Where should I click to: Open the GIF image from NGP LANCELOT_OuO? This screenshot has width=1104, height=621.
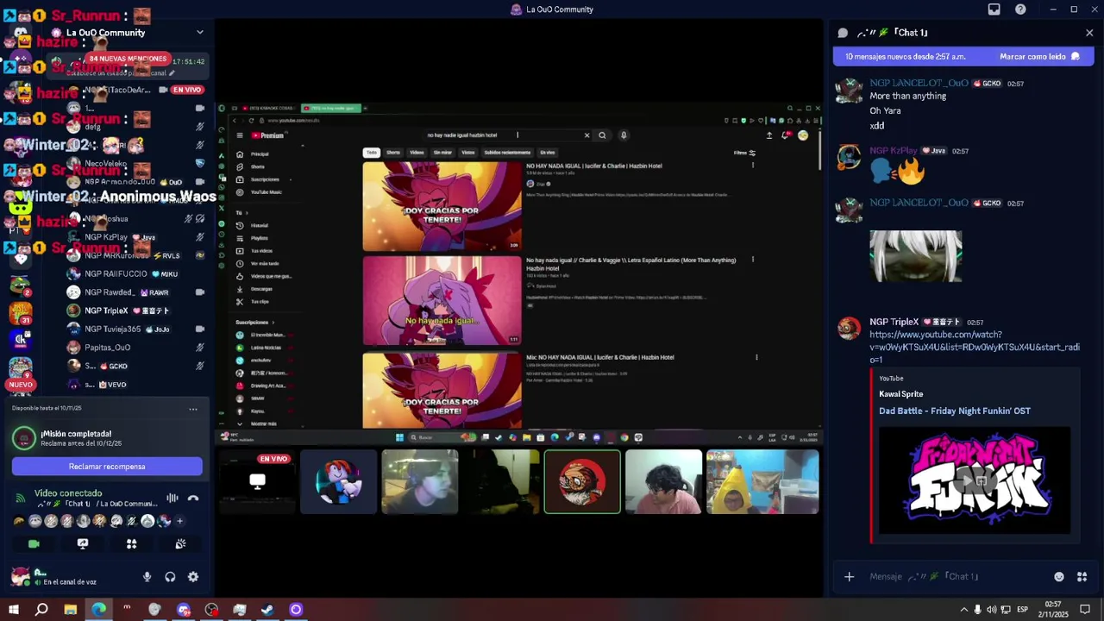click(x=915, y=255)
